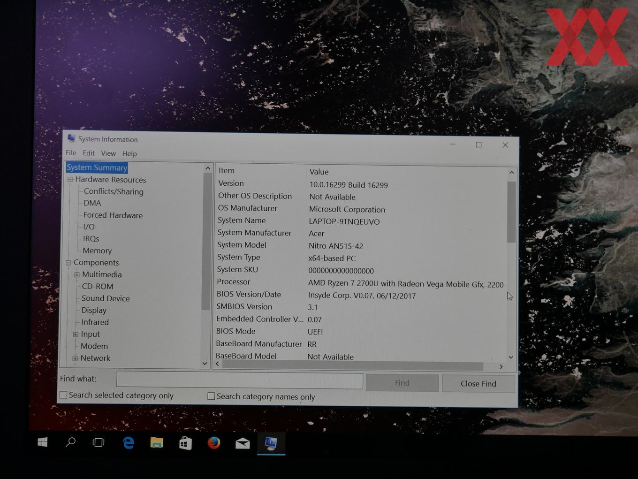Open Mail app from taskbar
Screen dimensions: 638x479
click(243, 443)
